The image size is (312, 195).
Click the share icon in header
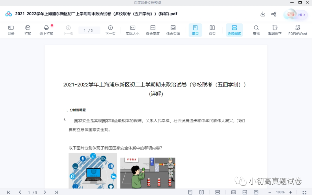(x=274, y=14)
